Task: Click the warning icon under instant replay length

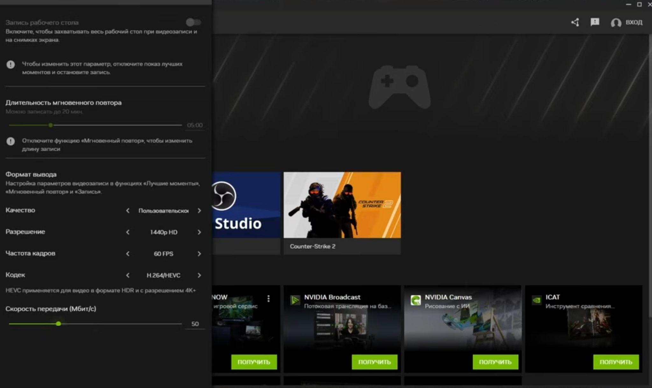Action: coord(11,141)
